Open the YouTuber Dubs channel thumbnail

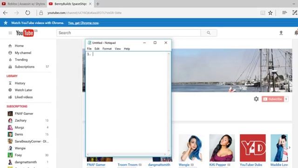[x=253, y=148]
